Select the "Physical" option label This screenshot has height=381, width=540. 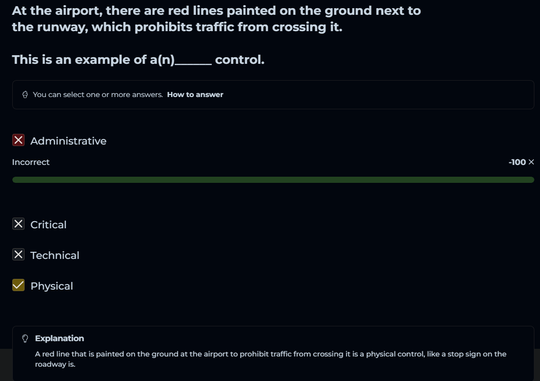click(x=52, y=286)
